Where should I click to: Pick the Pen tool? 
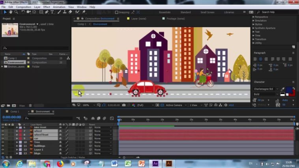47,12
